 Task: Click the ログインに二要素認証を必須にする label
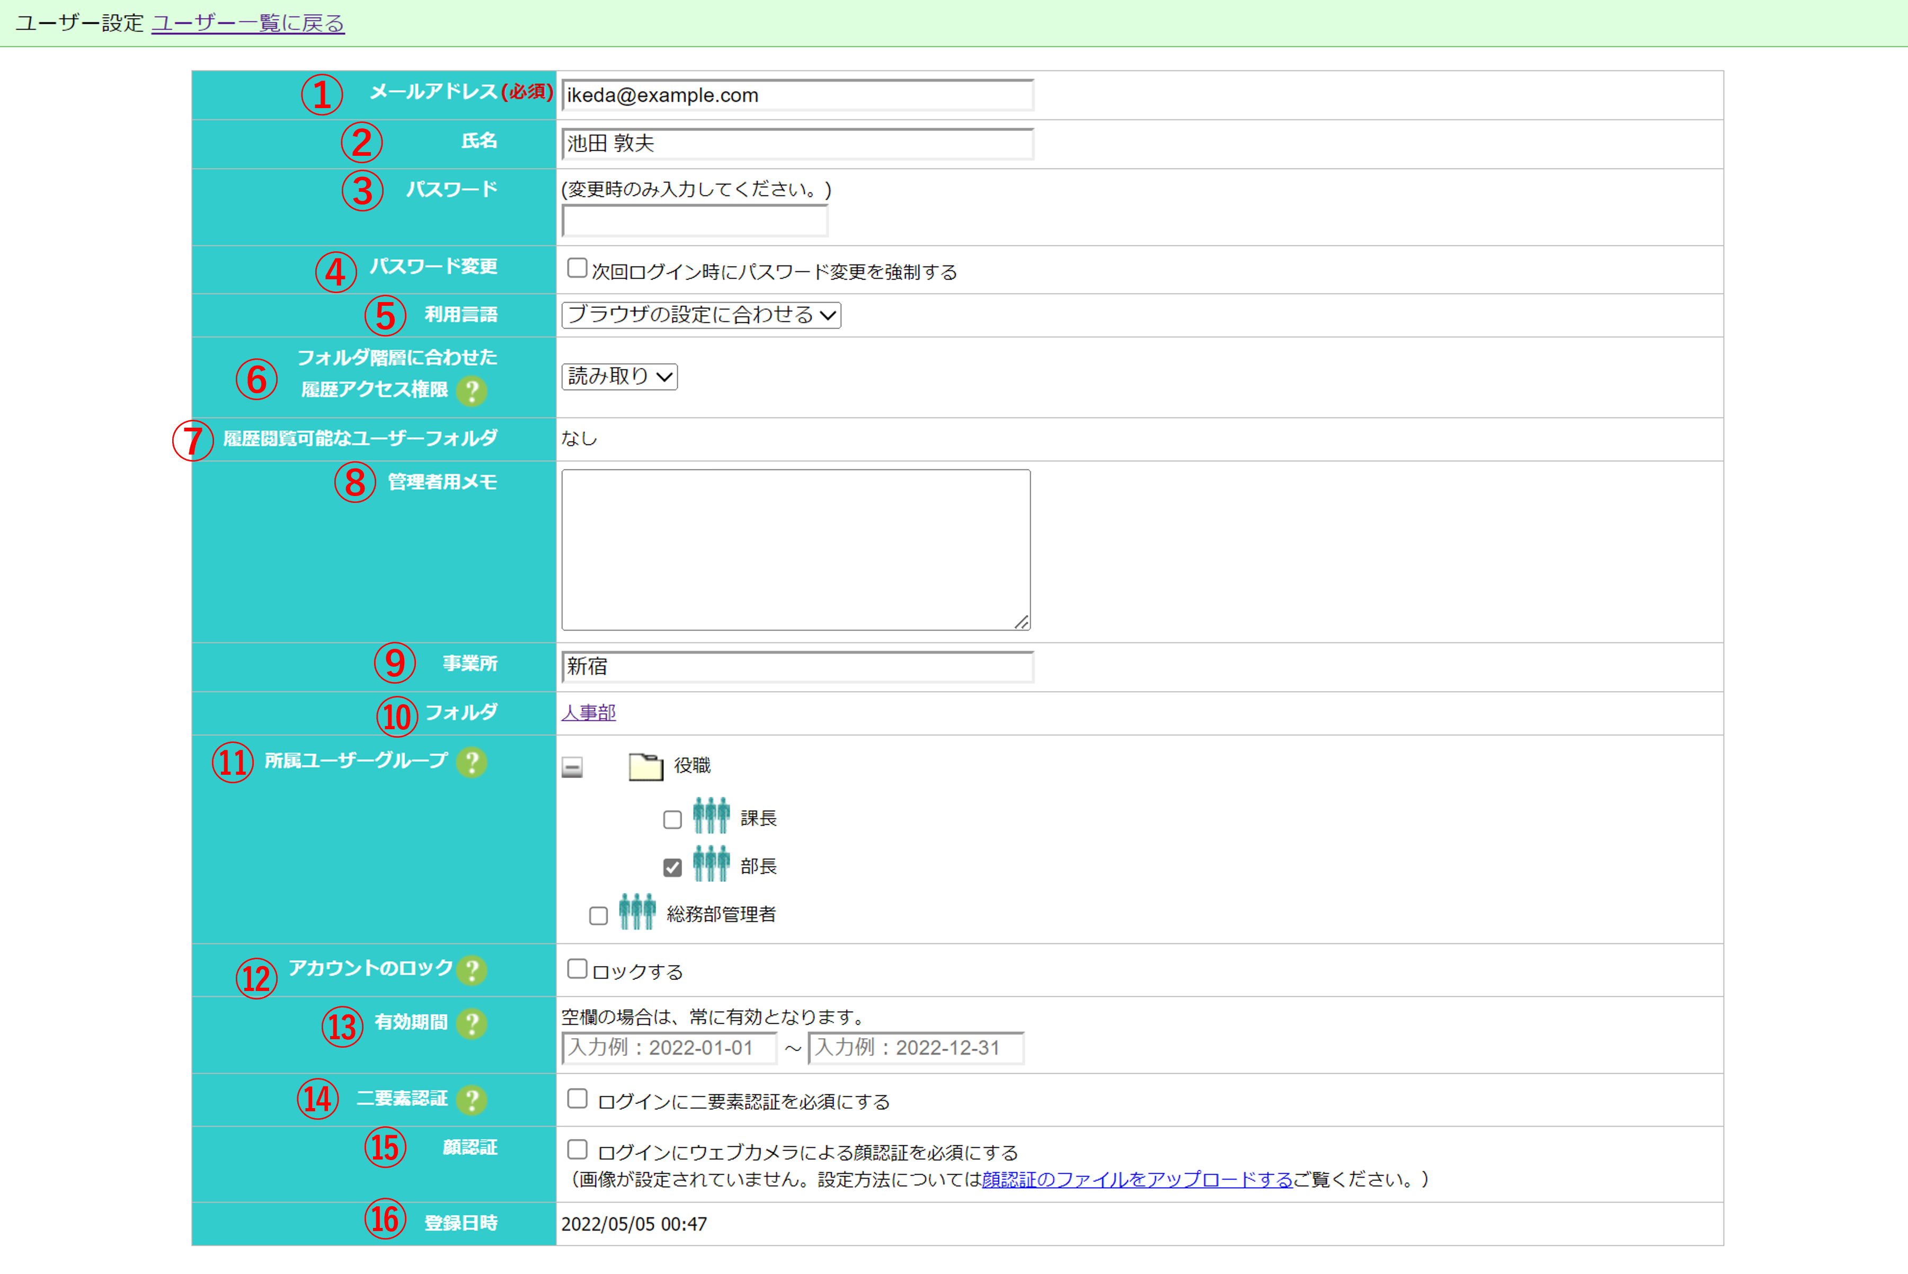[743, 1102]
